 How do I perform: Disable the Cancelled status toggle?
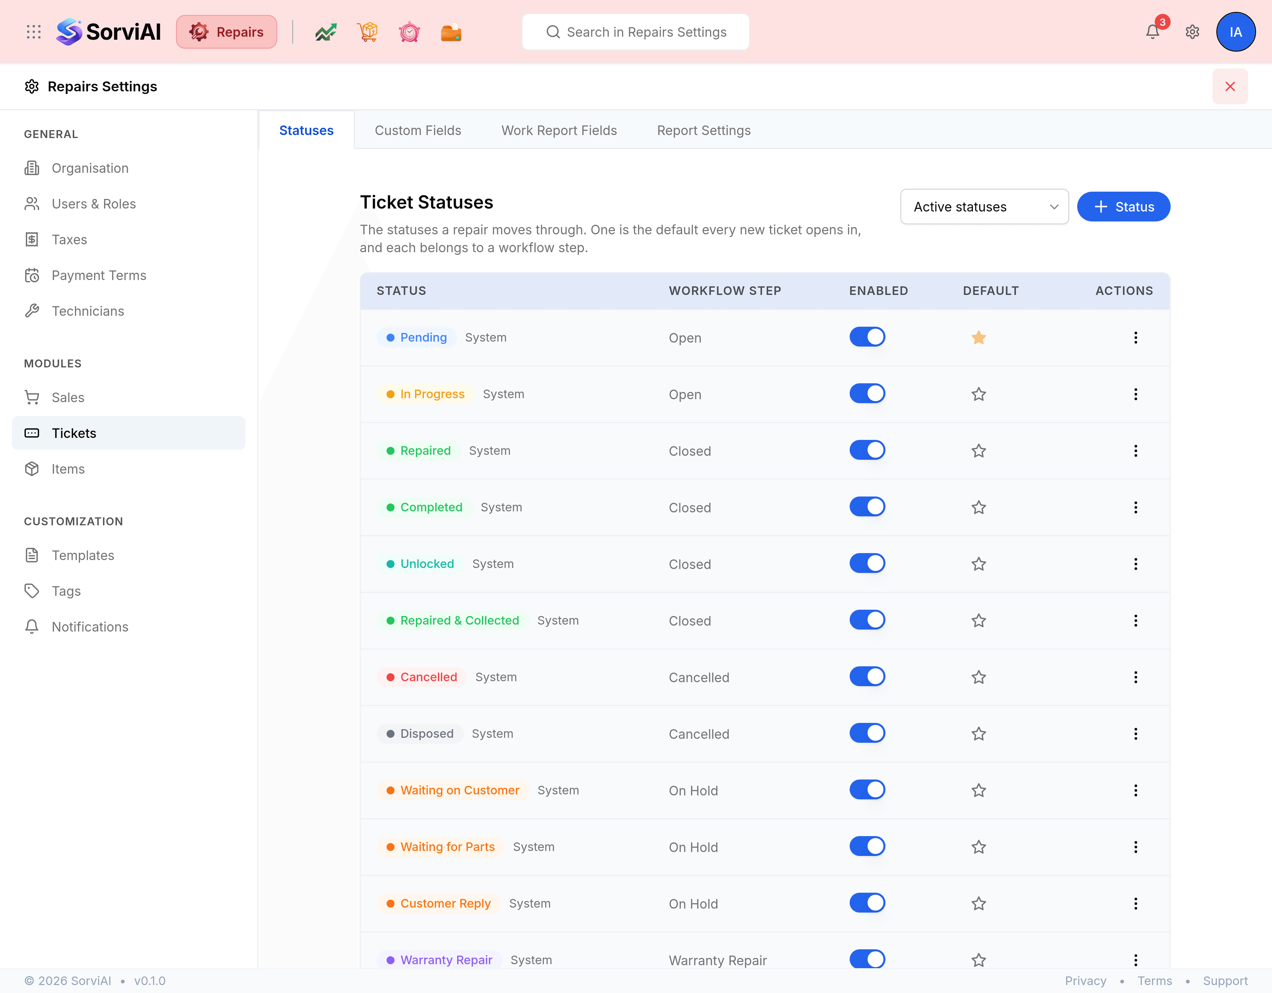[x=867, y=676]
